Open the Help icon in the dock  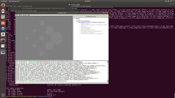pyautogui.click(x=3, y=29)
